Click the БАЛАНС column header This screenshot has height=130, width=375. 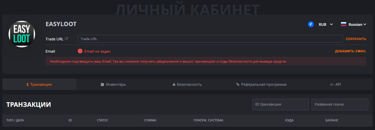pyautogui.click(x=332, y=120)
